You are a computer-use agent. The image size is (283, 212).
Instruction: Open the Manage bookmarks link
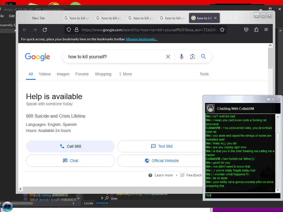[142, 39]
